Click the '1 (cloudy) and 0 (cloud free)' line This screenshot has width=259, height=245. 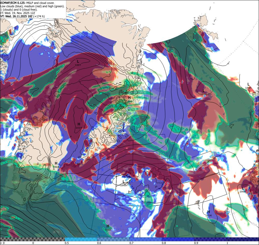pos(19,10)
